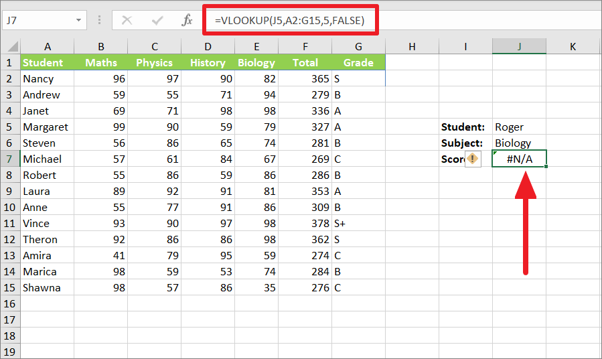Select row 1 header
The image size is (602, 359).
(x=9, y=62)
